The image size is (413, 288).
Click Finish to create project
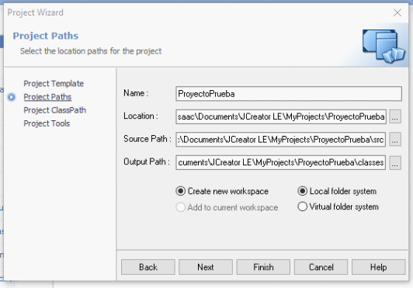(x=263, y=267)
